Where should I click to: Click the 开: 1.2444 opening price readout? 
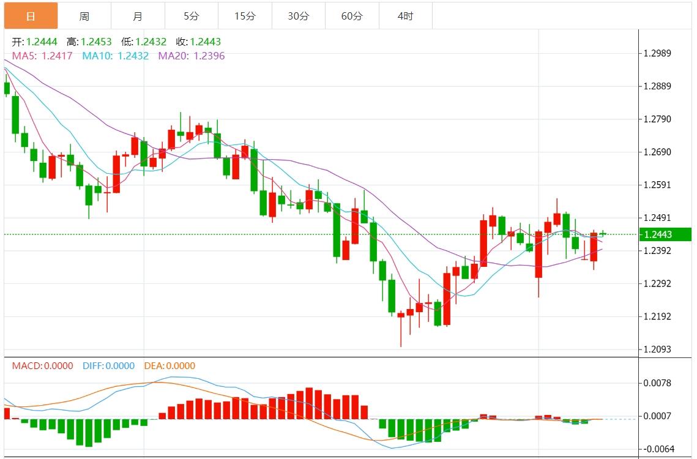click(x=36, y=42)
